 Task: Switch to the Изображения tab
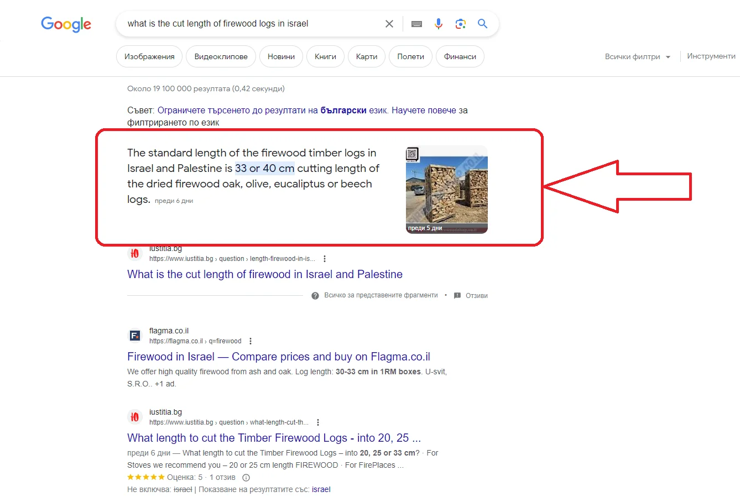point(149,56)
